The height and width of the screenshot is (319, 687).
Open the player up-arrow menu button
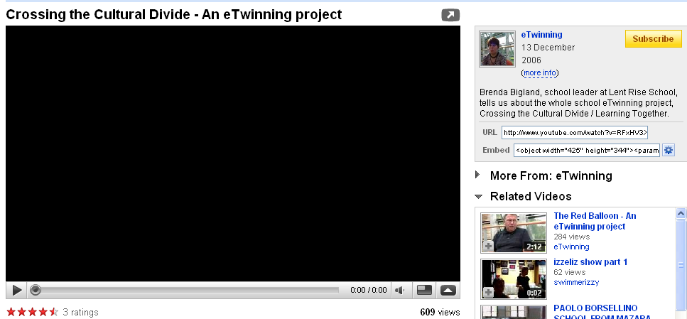pyautogui.click(x=448, y=290)
